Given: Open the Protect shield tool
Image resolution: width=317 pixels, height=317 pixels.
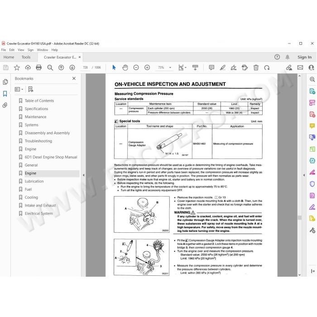Looking at the screenshot, I should 312,184.
